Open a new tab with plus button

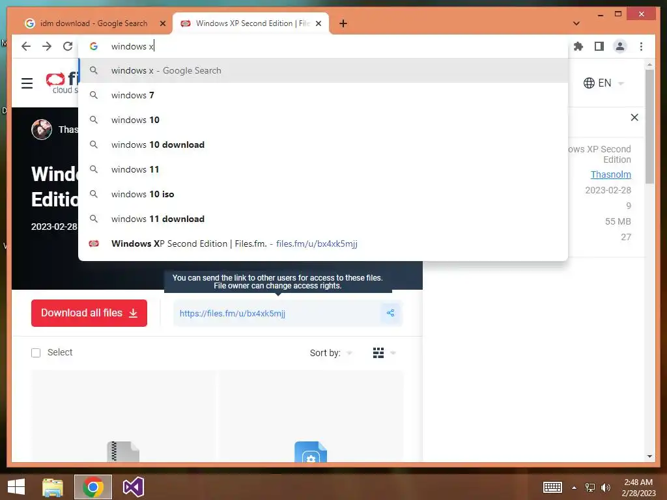tap(343, 23)
